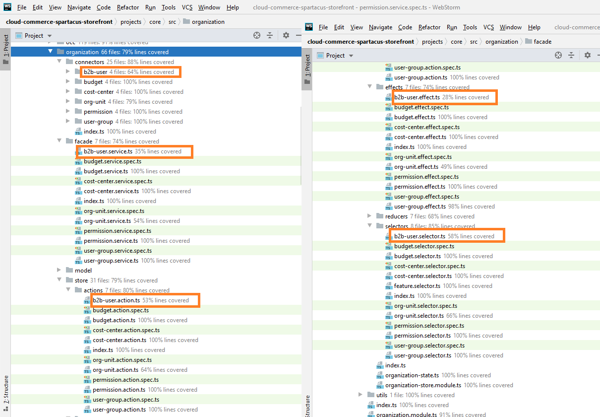The image size is (600, 417).
Task: Click the WebStorm logo icon in right window
Action: [x=309, y=27]
